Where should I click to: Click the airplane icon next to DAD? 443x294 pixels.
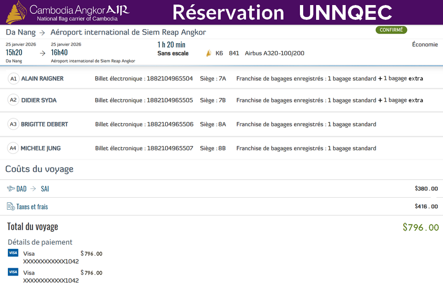click(x=11, y=189)
